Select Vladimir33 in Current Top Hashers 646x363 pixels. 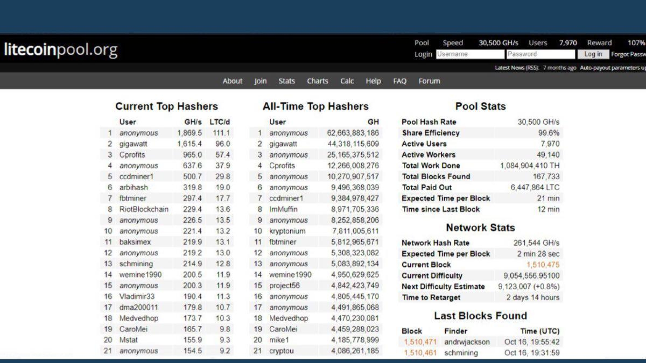(137, 296)
